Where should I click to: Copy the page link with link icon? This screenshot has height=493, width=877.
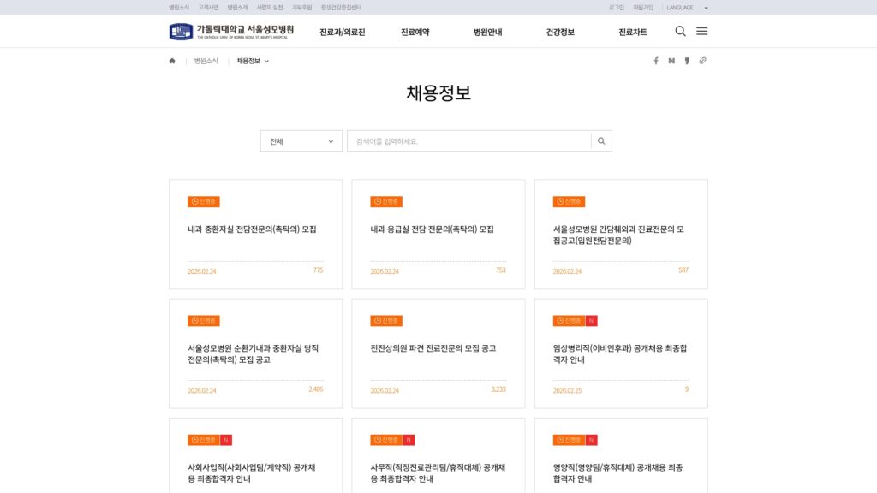click(704, 61)
